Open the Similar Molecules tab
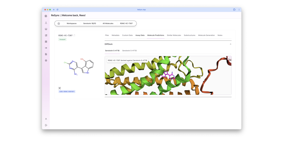This screenshot has width=283, height=141. (174, 35)
